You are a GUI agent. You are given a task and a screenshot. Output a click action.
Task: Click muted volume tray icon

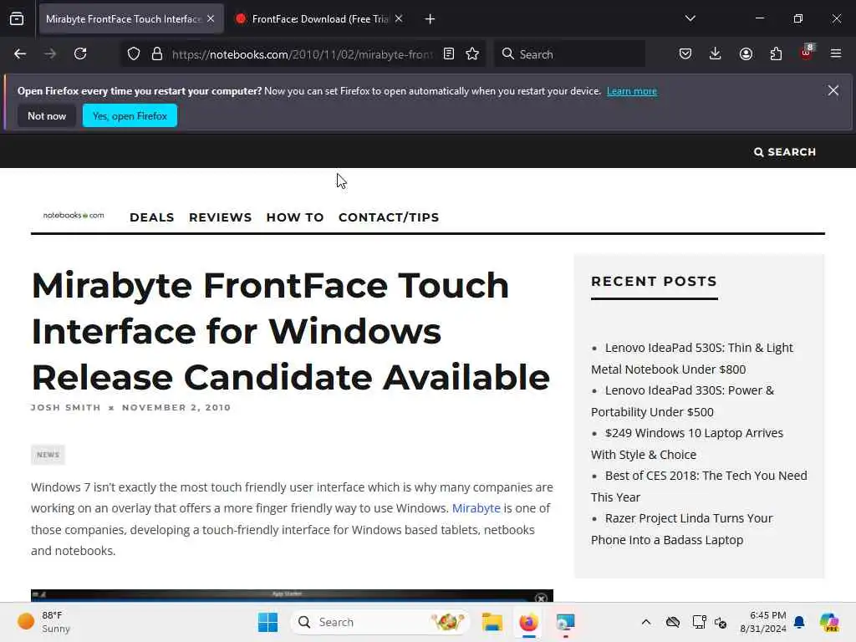point(720,622)
